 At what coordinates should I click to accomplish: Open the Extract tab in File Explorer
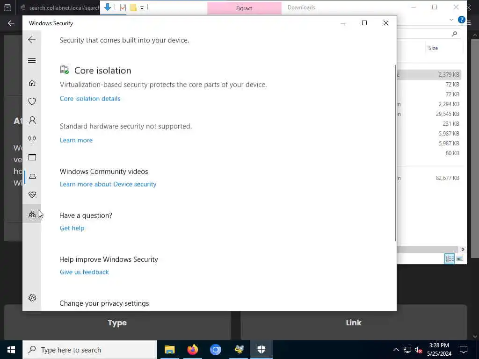coord(244,8)
